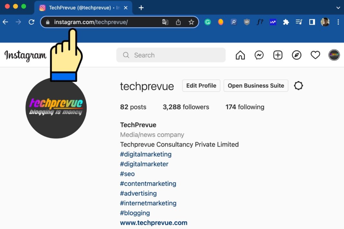Open the uBlock Origin extension
The width and height of the screenshot is (344, 229).
[246, 22]
